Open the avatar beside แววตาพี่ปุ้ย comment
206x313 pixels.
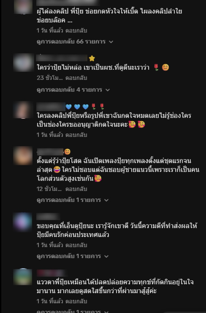click(23, 277)
